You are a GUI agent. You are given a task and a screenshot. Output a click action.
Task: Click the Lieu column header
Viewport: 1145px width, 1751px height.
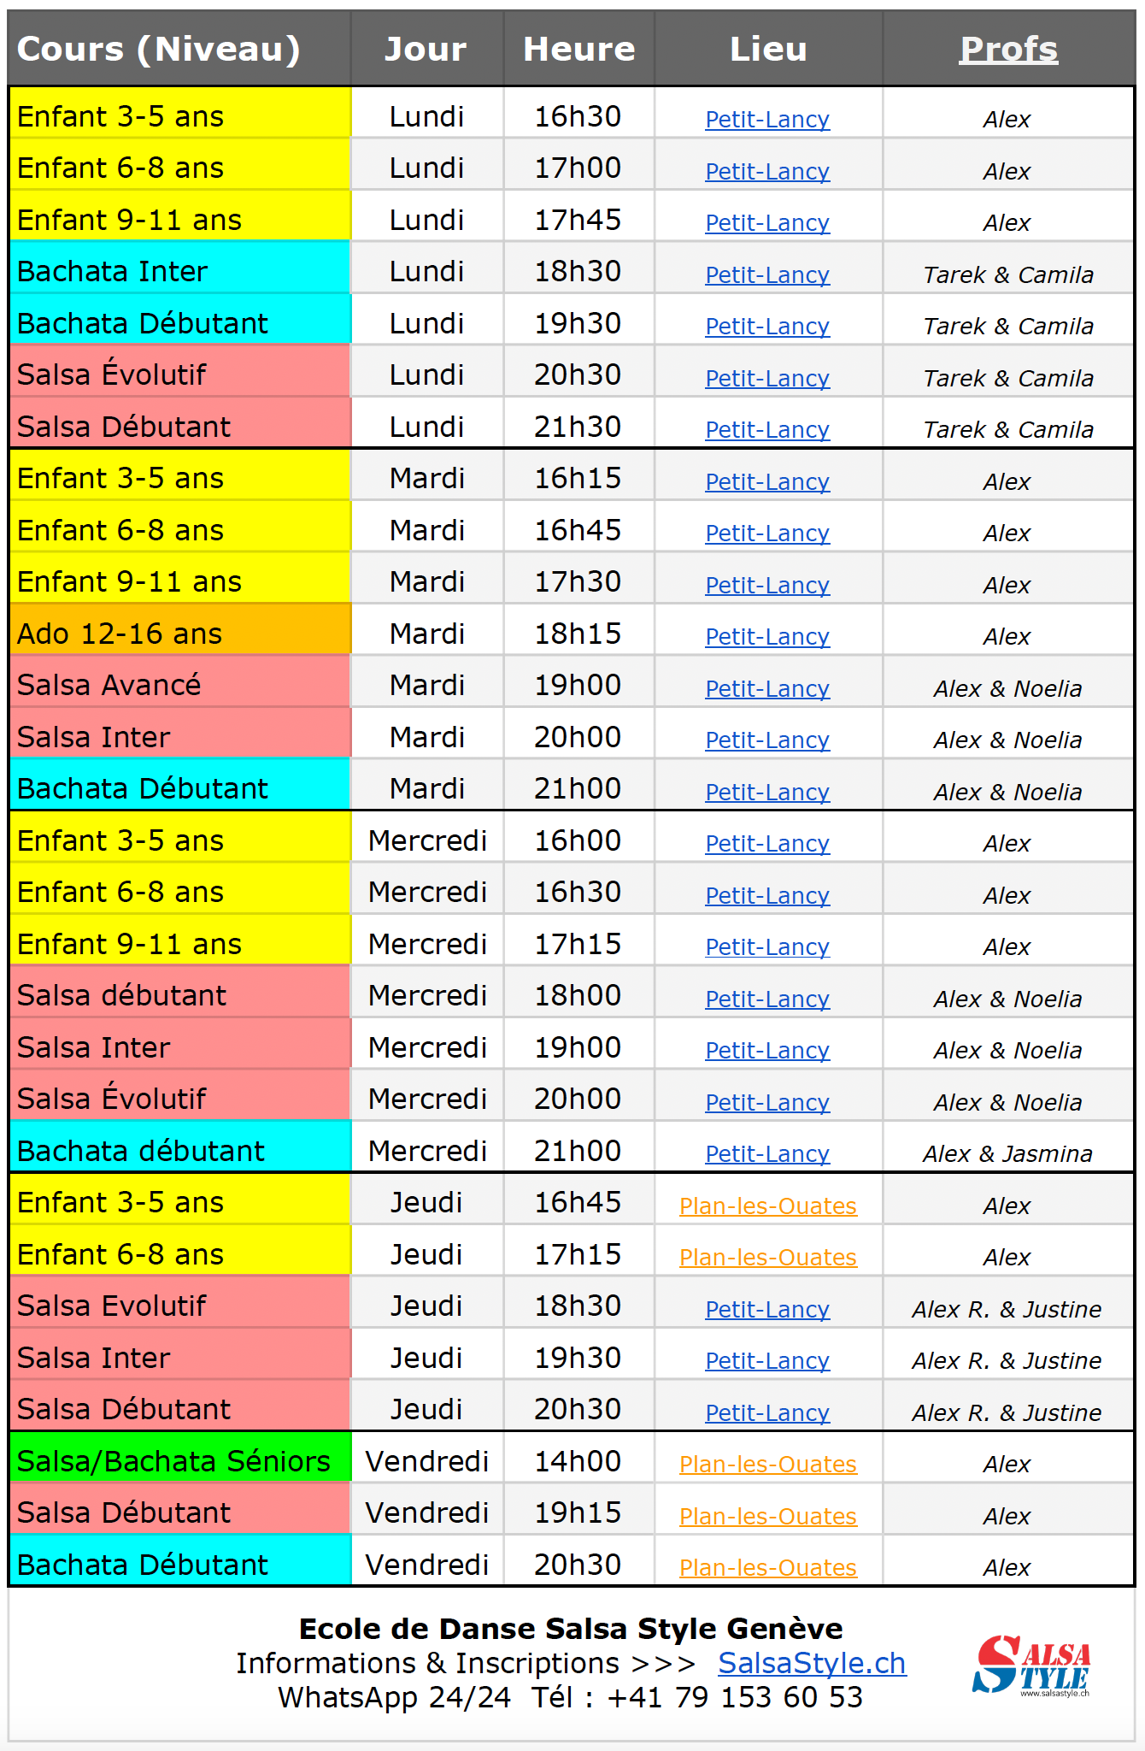(768, 49)
